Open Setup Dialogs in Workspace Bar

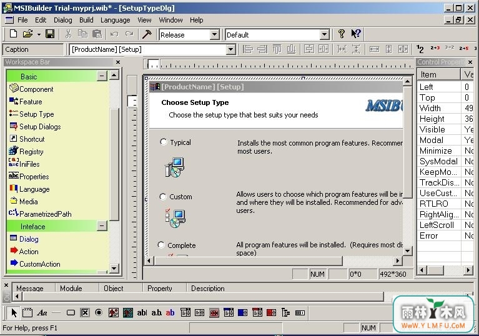coord(35,126)
